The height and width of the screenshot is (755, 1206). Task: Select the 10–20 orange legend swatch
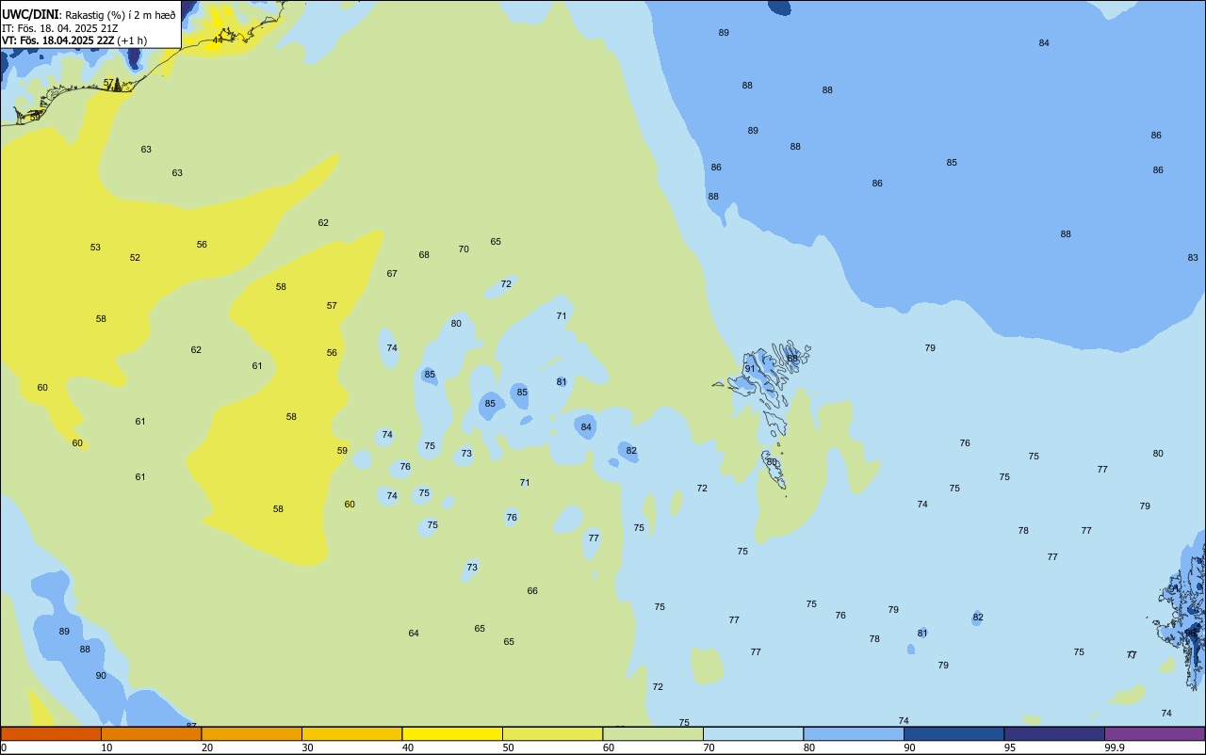(x=151, y=733)
